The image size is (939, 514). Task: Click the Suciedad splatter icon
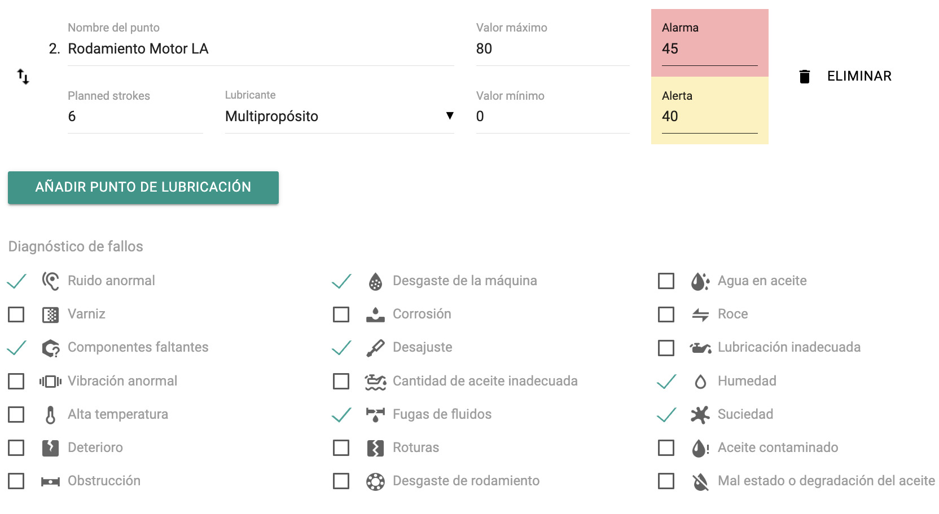pos(700,414)
